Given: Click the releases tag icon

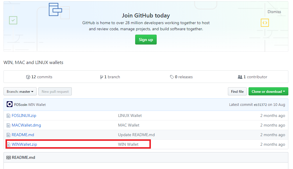Looking at the screenshot, I should 172,77.
